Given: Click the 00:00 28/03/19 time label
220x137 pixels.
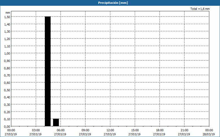Looking at the screenshot, I should click(209, 132).
